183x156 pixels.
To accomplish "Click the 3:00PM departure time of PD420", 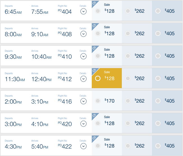I will click(x=13, y=124).
